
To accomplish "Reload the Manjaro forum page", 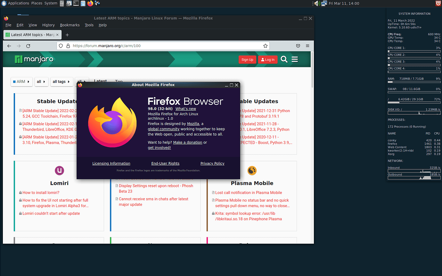I will 28,46.
